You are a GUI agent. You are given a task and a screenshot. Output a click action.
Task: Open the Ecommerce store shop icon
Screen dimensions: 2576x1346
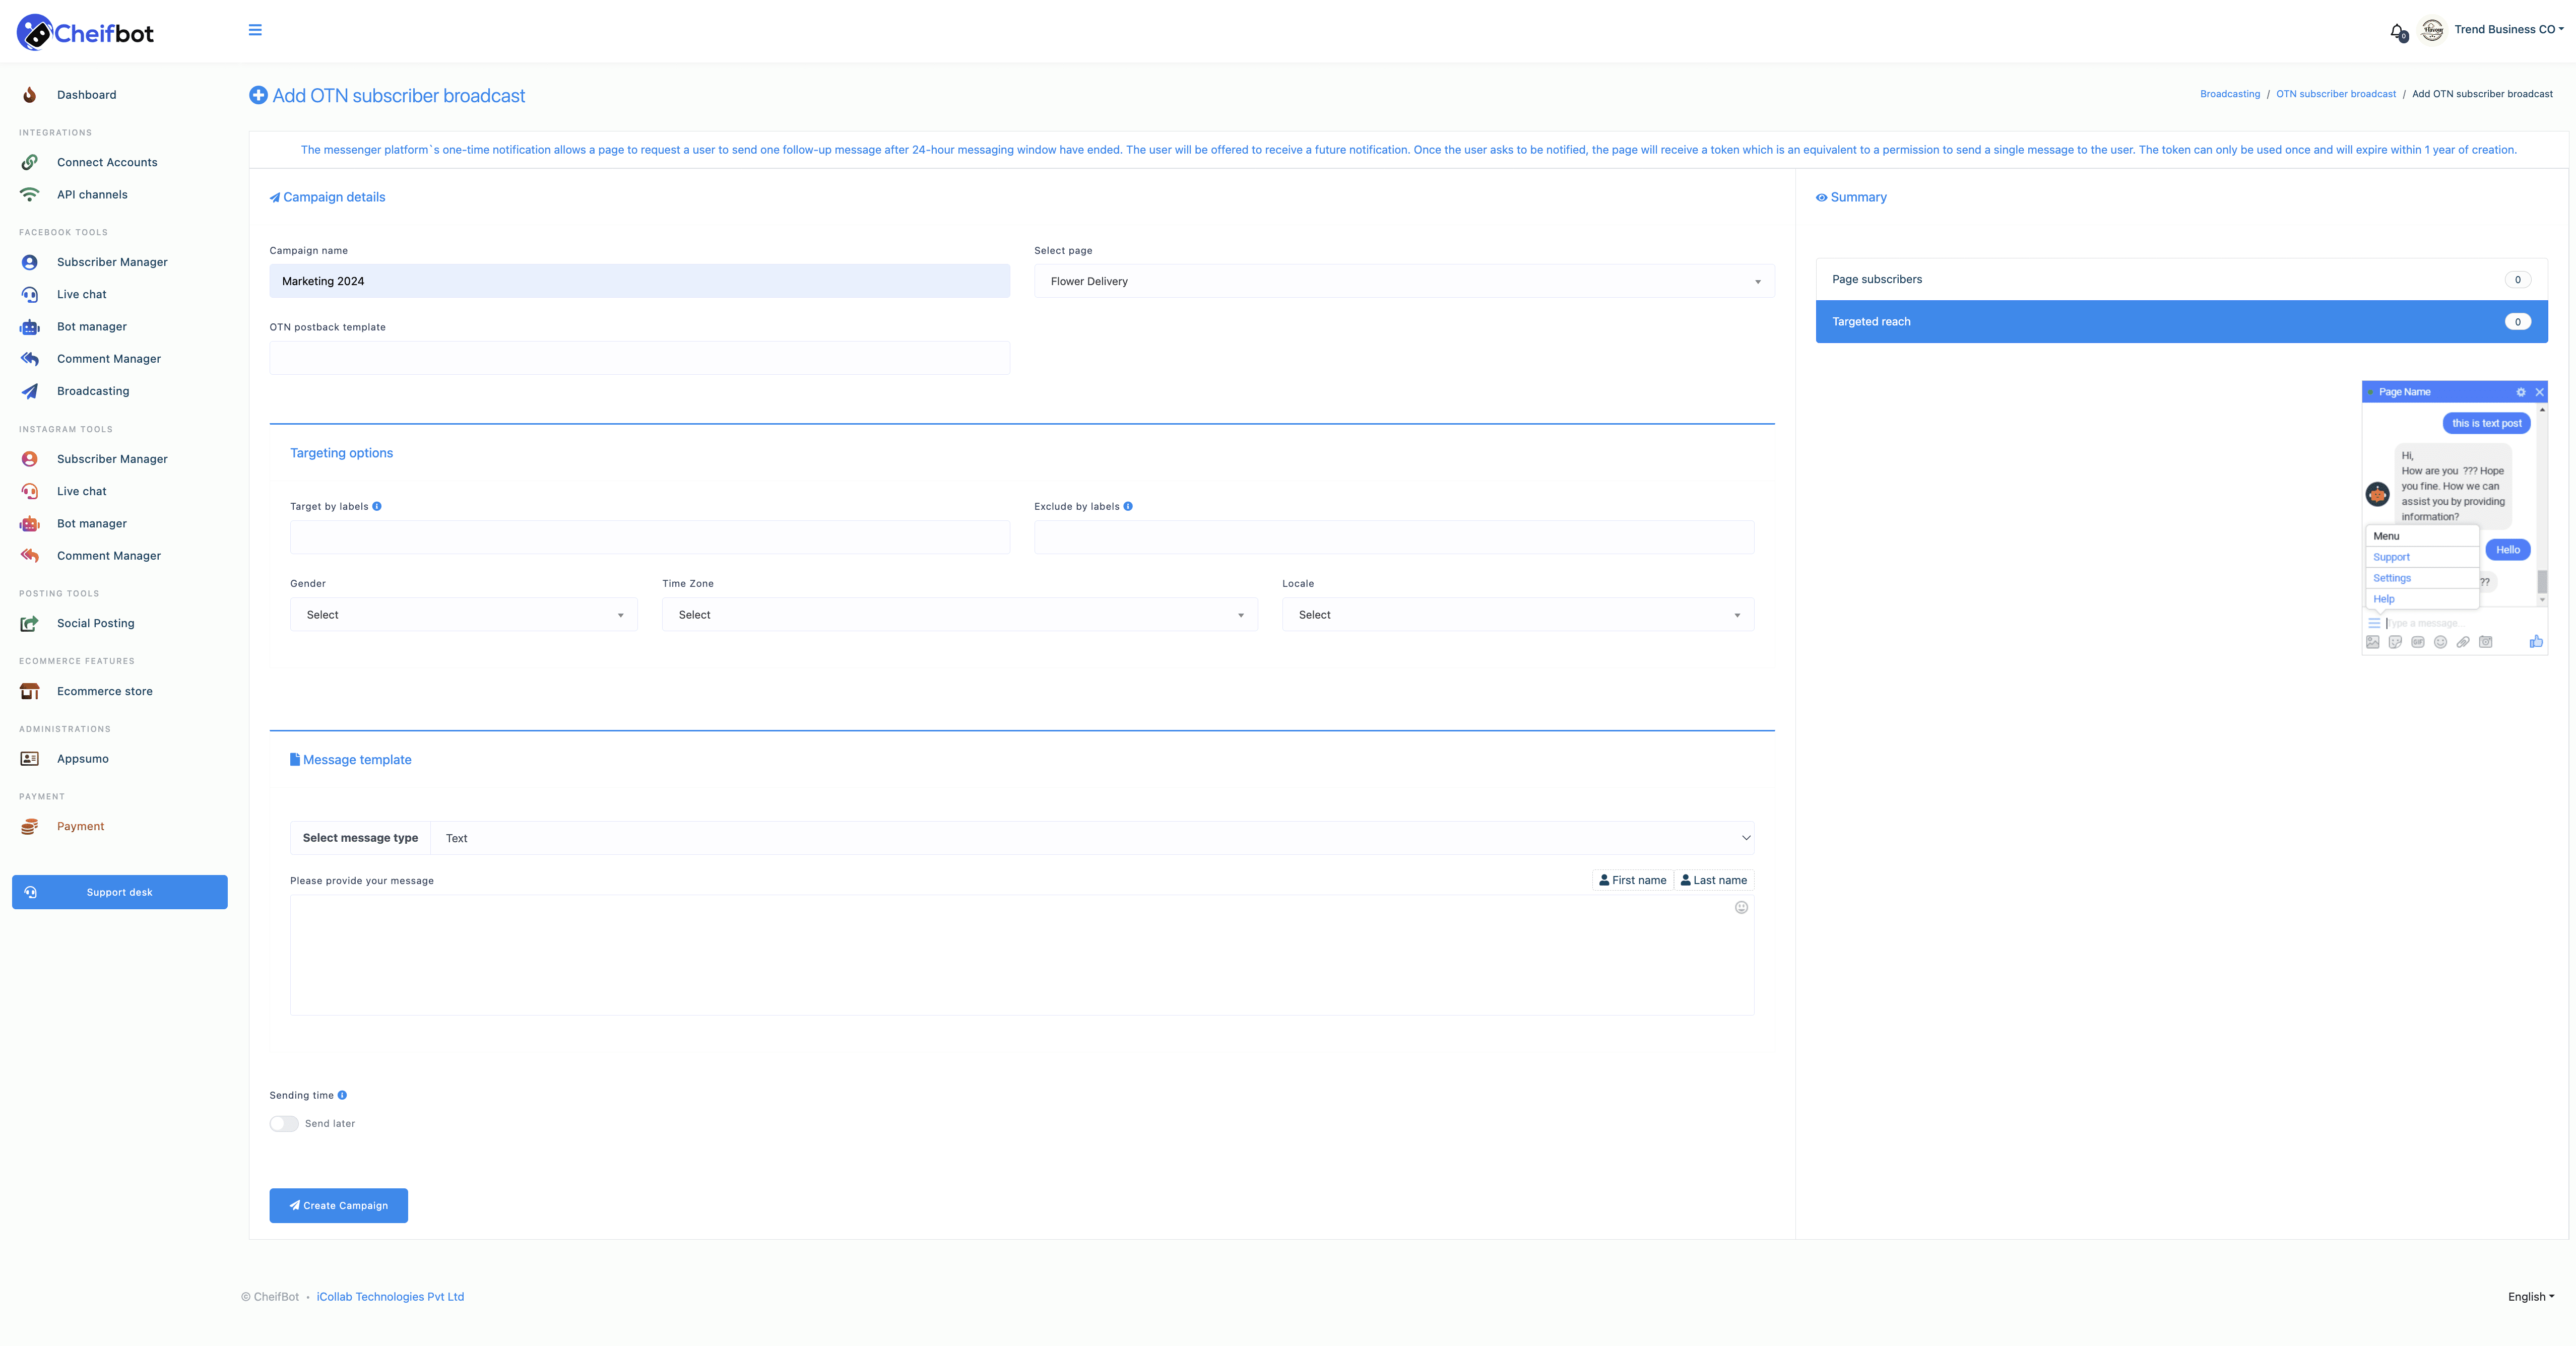pos(30,691)
